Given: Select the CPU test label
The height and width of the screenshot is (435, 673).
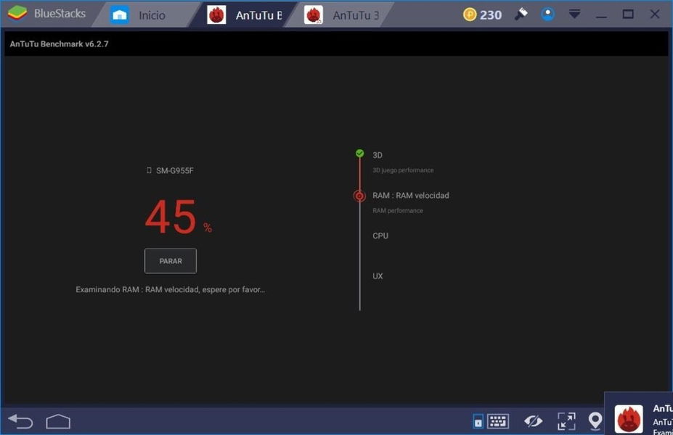Looking at the screenshot, I should tap(380, 236).
